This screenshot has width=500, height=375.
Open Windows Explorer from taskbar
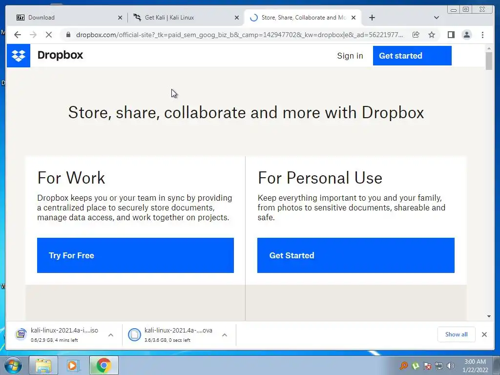coord(43,365)
